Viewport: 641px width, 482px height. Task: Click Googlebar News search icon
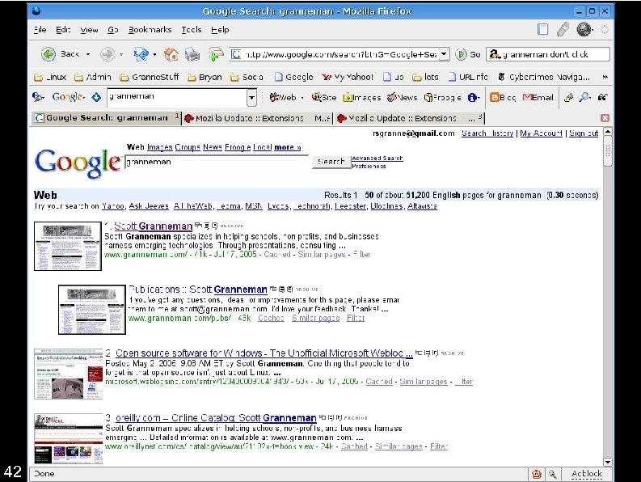click(x=402, y=97)
